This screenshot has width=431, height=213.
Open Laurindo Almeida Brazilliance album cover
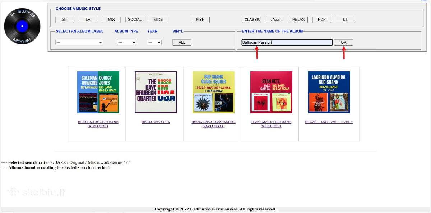point(329,92)
